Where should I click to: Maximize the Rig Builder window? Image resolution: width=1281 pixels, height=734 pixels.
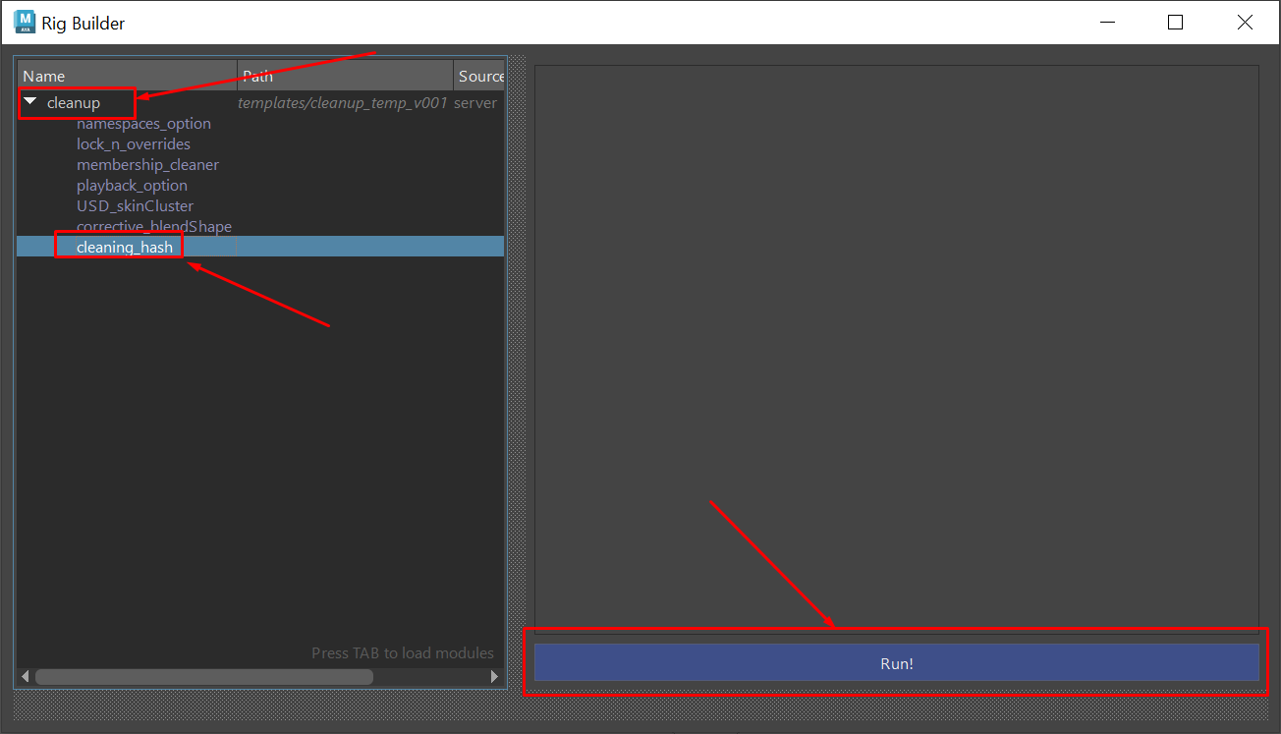1175,22
